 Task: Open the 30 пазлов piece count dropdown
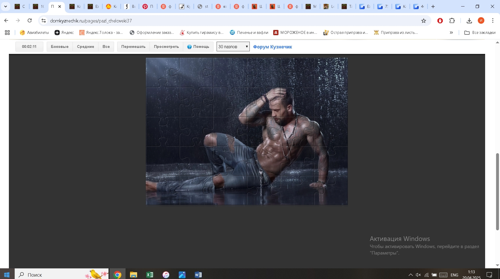coord(233,47)
